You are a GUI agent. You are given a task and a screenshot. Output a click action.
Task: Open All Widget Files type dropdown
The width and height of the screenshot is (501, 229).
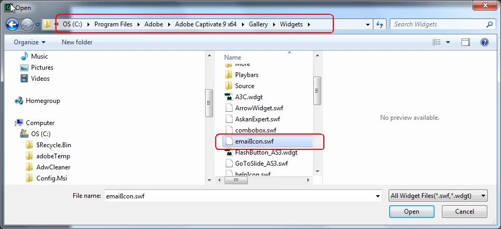pyautogui.click(x=438, y=196)
